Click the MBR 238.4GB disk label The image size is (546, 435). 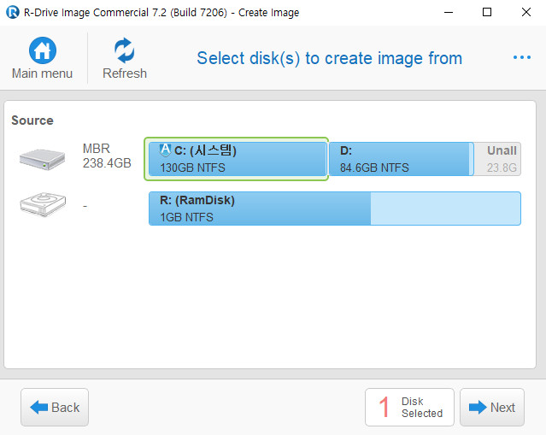coord(107,156)
